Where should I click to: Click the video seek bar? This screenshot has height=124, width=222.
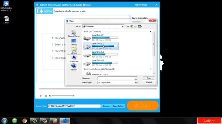click(98, 89)
